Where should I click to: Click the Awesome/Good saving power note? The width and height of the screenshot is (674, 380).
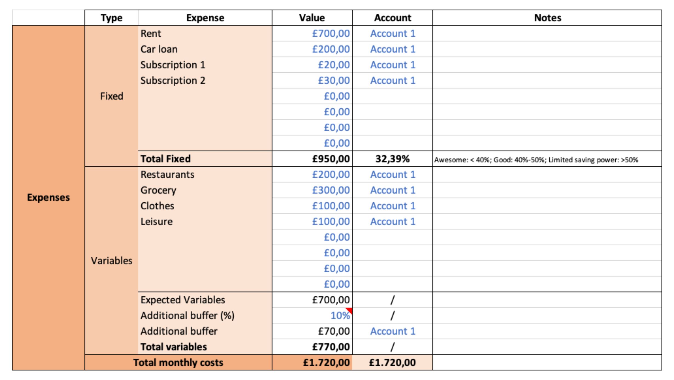click(536, 160)
